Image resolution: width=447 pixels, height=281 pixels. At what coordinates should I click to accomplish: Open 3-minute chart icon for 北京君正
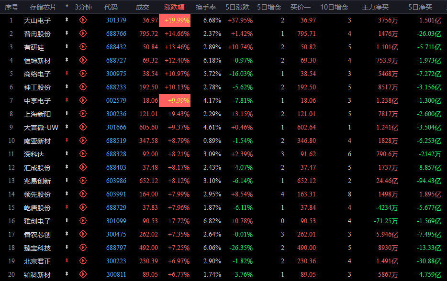tap(83, 261)
